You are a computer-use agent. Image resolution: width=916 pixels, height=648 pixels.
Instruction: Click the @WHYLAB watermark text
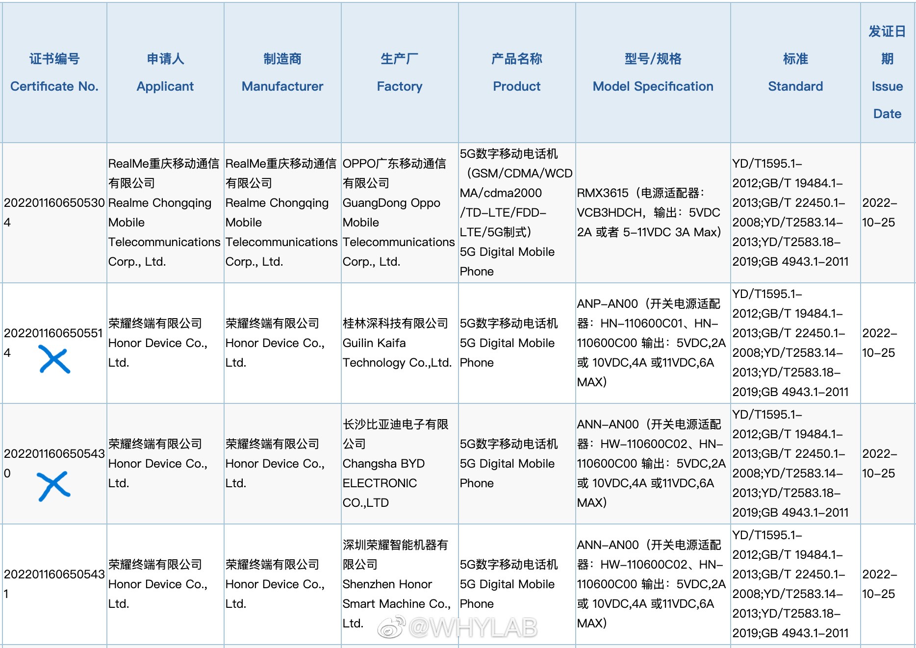pyautogui.click(x=473, y=628)
